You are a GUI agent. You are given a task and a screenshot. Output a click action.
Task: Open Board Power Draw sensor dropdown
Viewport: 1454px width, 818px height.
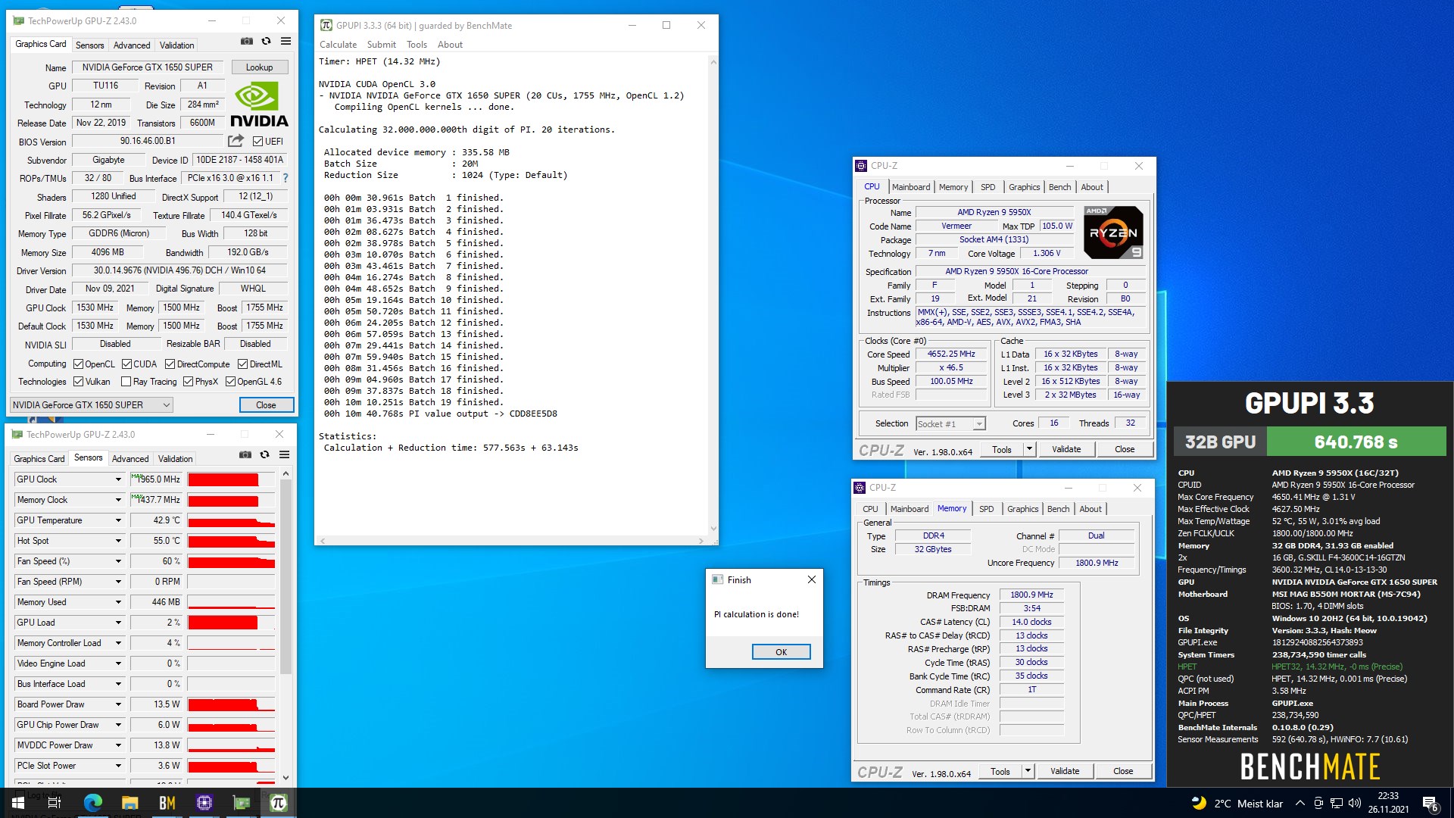pos(118,704)
